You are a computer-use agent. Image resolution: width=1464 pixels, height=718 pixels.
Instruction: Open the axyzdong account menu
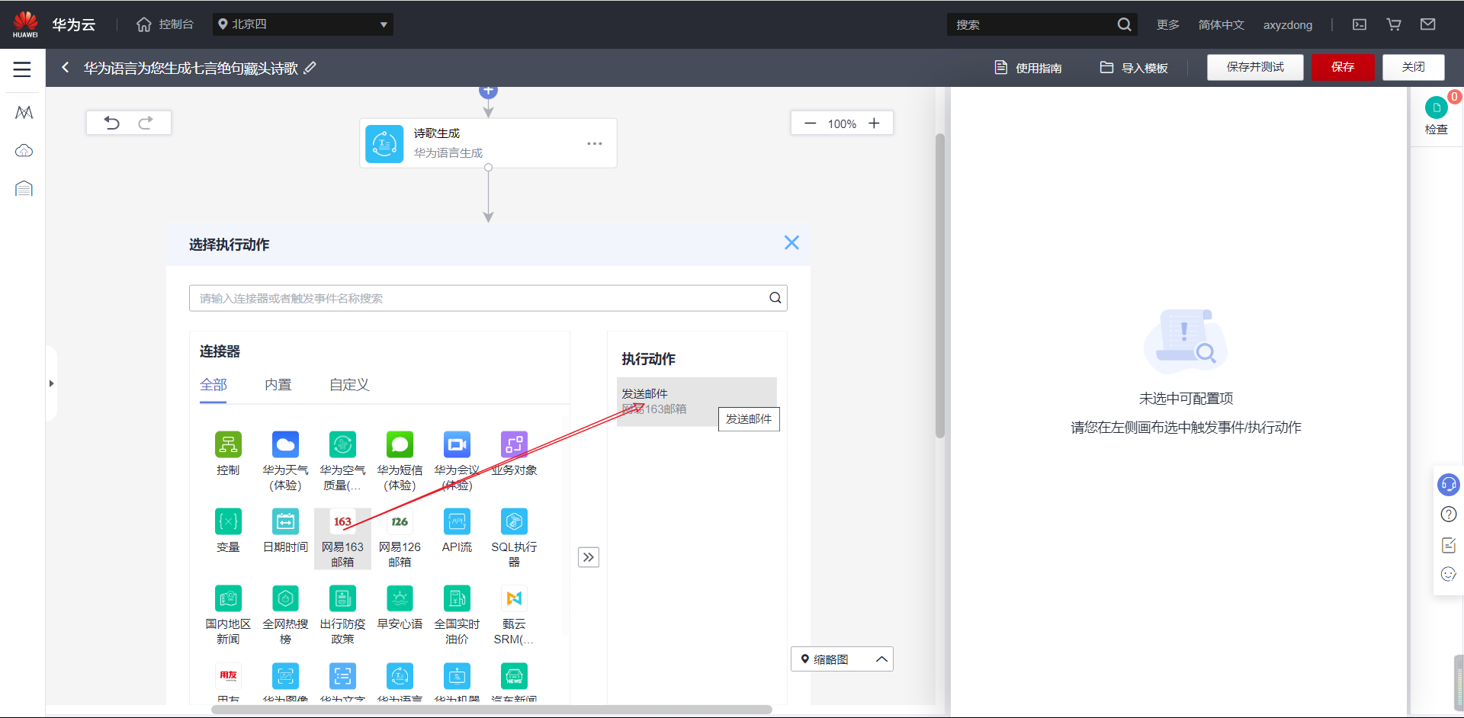pos(1287,24)
